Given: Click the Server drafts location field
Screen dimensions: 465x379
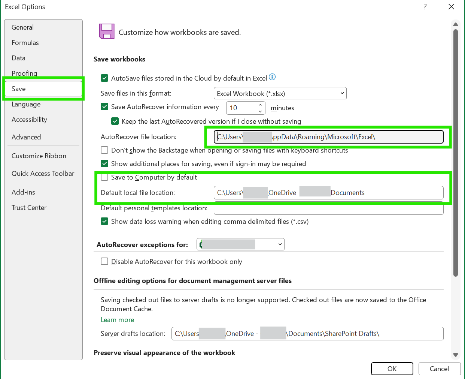Looking at the screenshot, I should click(307, 334).
